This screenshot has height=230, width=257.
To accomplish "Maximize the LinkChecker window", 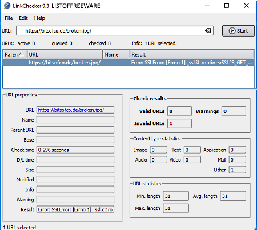I will coord(227,6).
